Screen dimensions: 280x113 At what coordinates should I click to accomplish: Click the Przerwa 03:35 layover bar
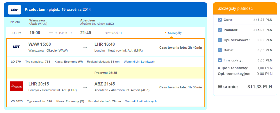point(106,73)
